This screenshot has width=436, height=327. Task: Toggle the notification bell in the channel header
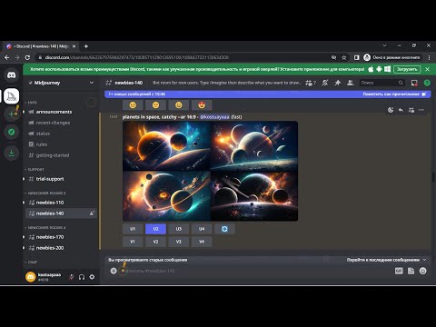click(x=325, y=83)
